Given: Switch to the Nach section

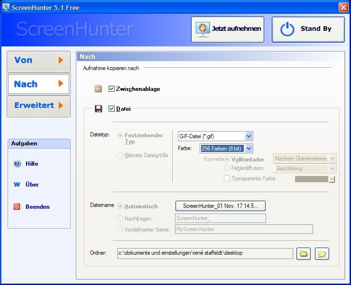Looking at the screenshot, I should (x=39, y=84).
